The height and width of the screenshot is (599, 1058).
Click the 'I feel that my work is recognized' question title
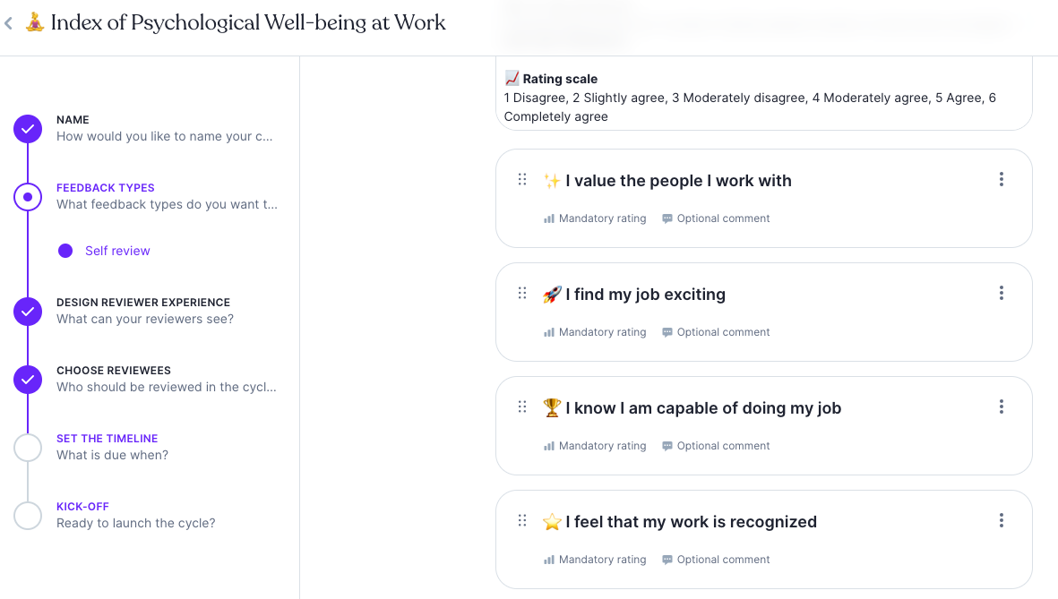coord(691,522)
